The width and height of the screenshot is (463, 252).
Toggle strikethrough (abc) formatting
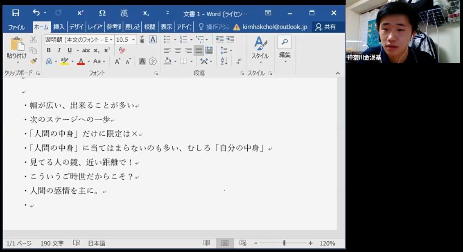point(86,50)
